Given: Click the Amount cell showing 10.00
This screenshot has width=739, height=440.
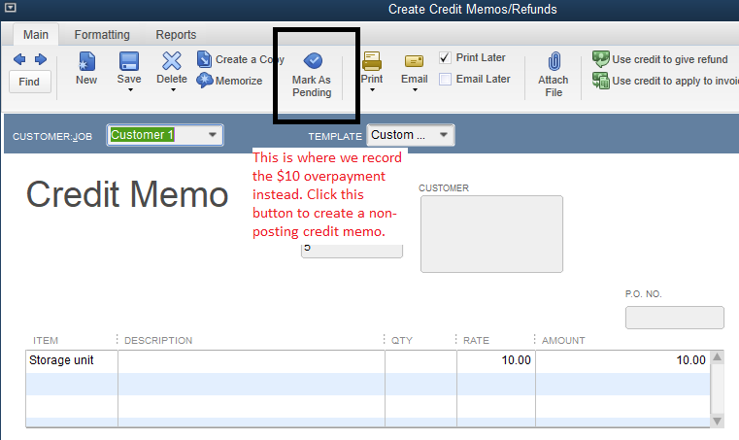Looking at the screenshot, I should click(x=622, y=360).
